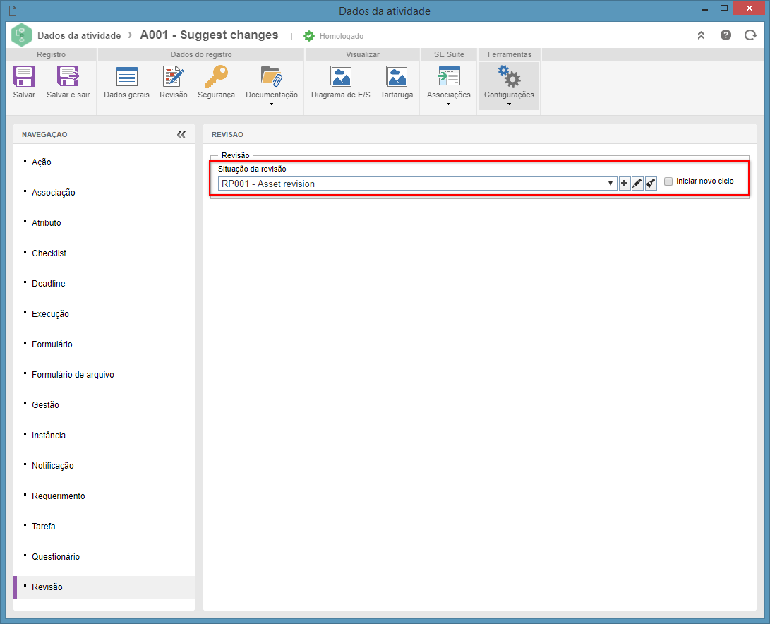The image size is (770, 624).
Task: Click the Homologado status text
Action: (x=342, y=37)
